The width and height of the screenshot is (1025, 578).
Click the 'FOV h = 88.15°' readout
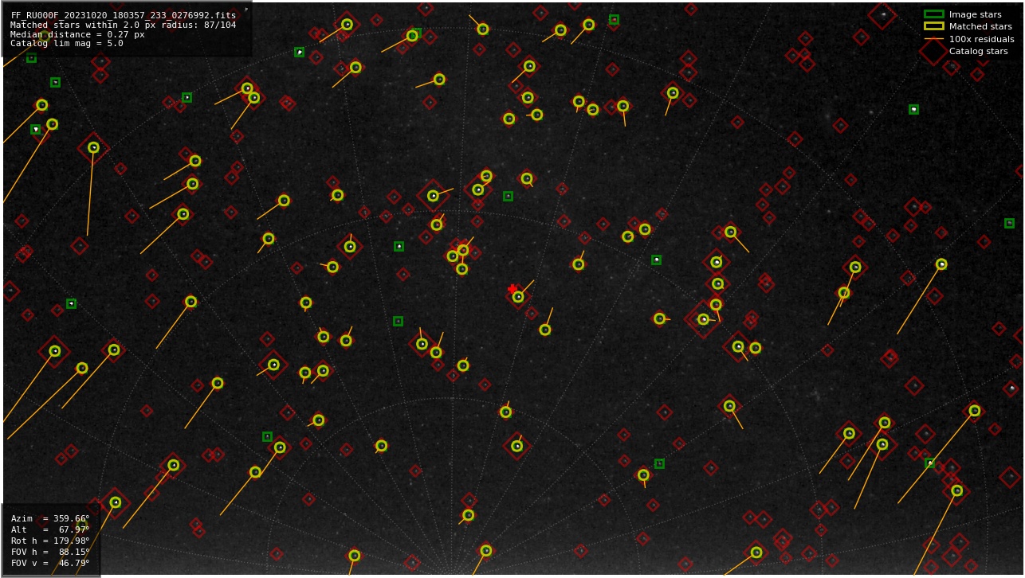click(x=50, y=552)
